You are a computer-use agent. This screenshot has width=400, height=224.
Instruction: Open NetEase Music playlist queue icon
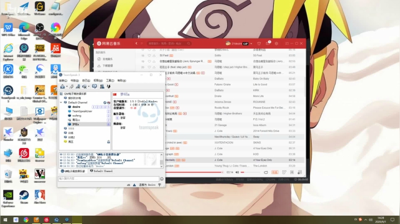coord(300,172)
